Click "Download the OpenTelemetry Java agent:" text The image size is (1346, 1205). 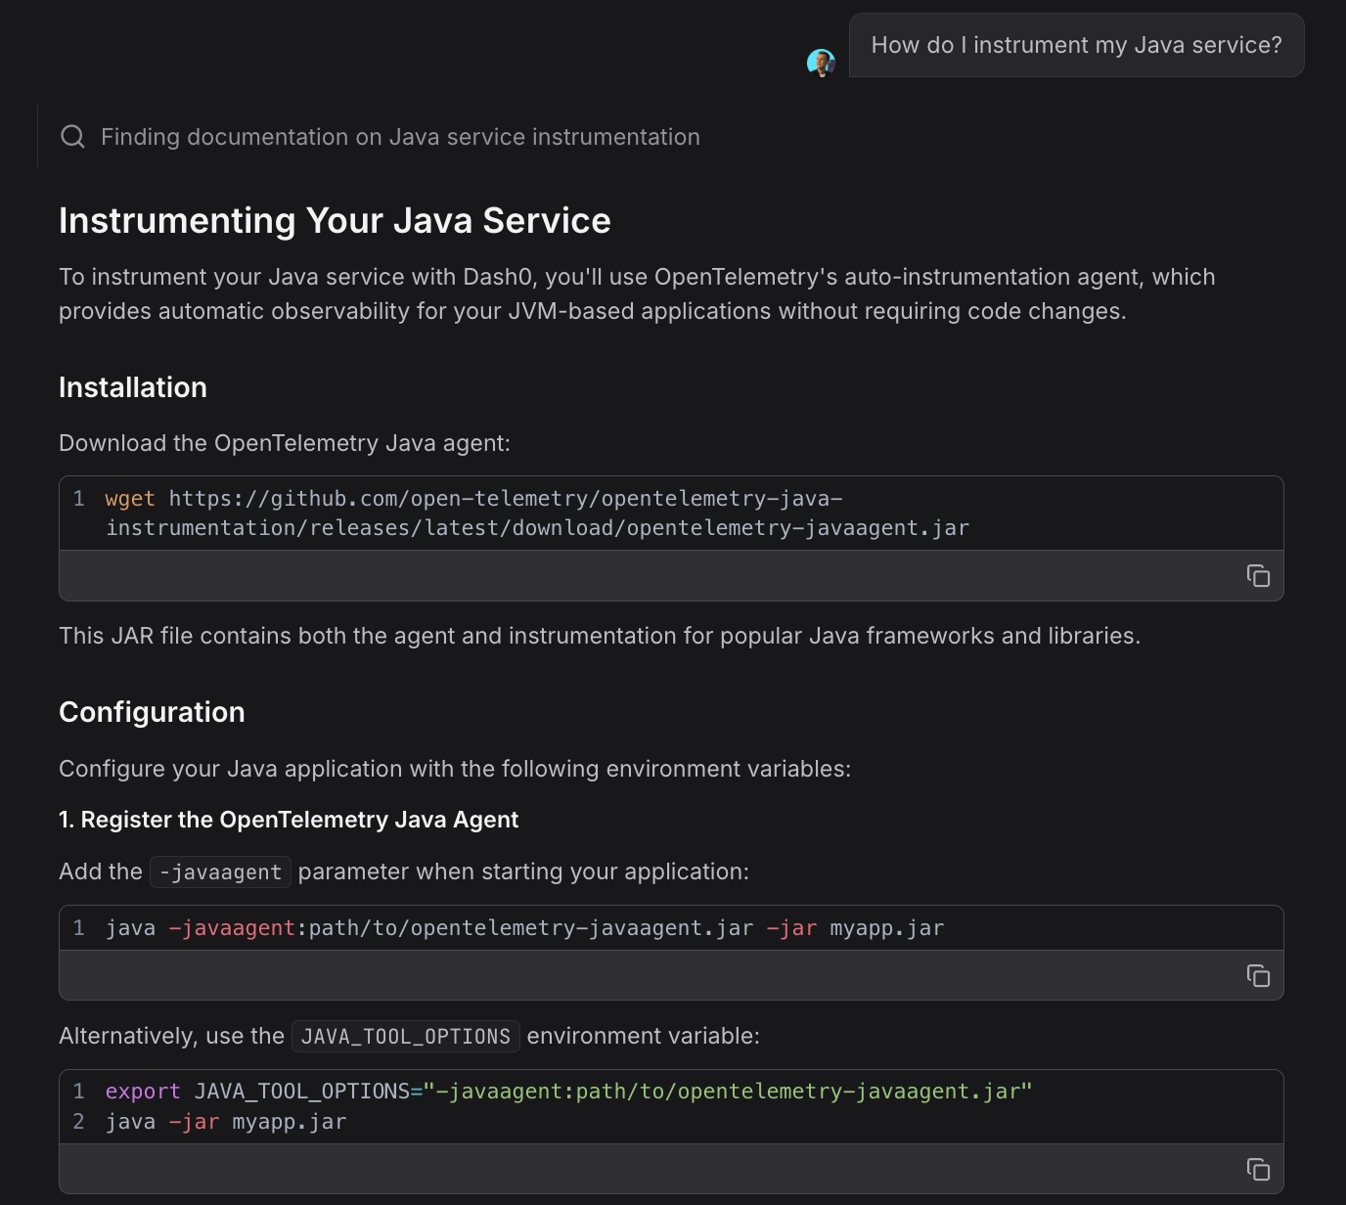(285, 443)
